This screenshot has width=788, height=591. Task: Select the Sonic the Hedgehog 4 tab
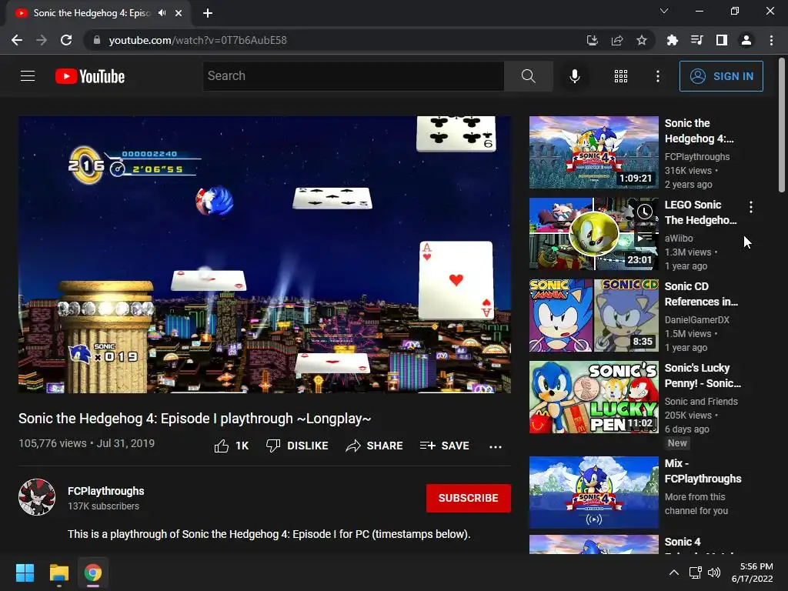pyautogui.click(x=98, y=13)
